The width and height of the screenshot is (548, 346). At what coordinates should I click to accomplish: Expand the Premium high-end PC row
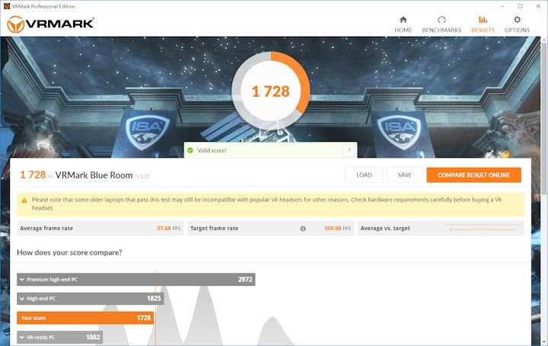pos(136,280)
